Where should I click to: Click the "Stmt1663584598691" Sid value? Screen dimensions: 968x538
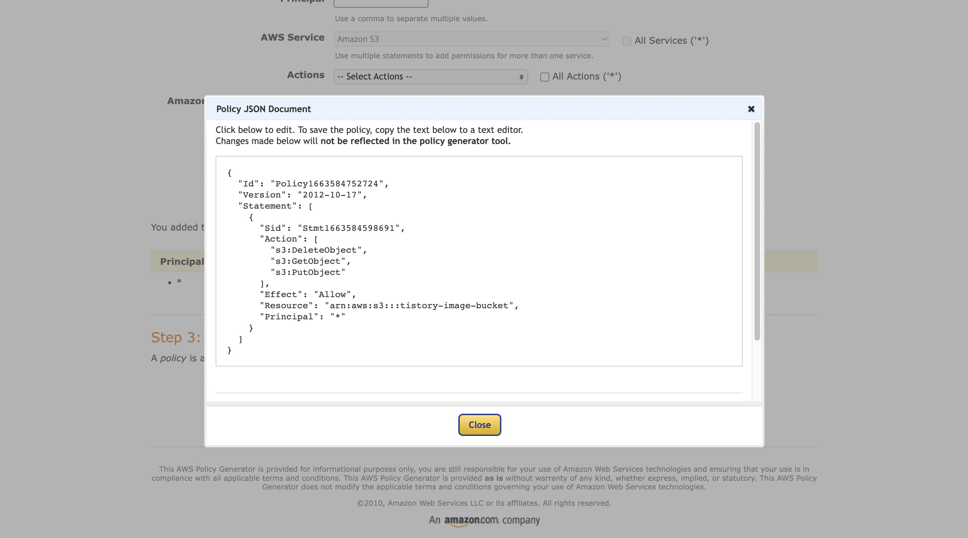pyautogui.click(x=348, y=228)
